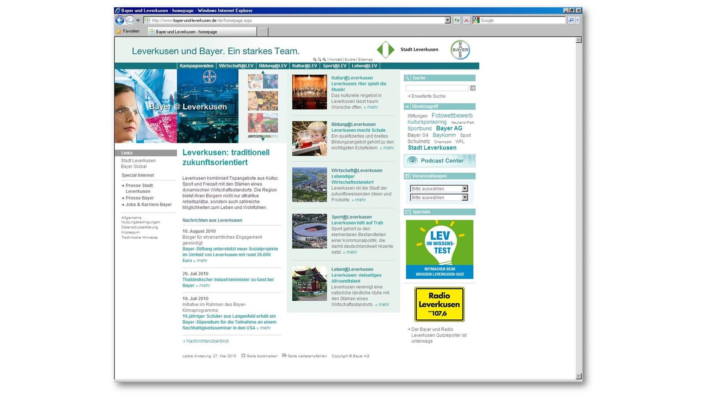The image size is (703, 396).
Task: Open a new empty browser tab
Action: (x=263, y=32)
